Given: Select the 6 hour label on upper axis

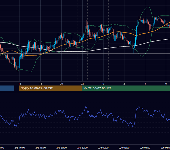Looking at the screenshot, I should click(166, 84).
